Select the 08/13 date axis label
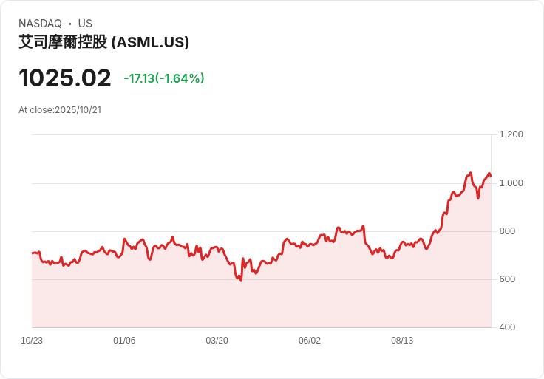The image size is (544, 379). [x=402, y=341]
